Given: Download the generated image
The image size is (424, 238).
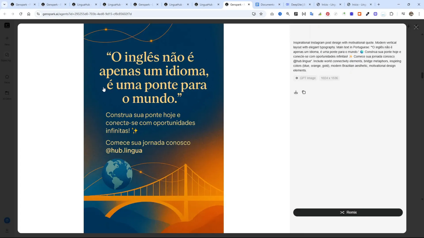Looking at the screenshot, I should (x=296, y=92).
